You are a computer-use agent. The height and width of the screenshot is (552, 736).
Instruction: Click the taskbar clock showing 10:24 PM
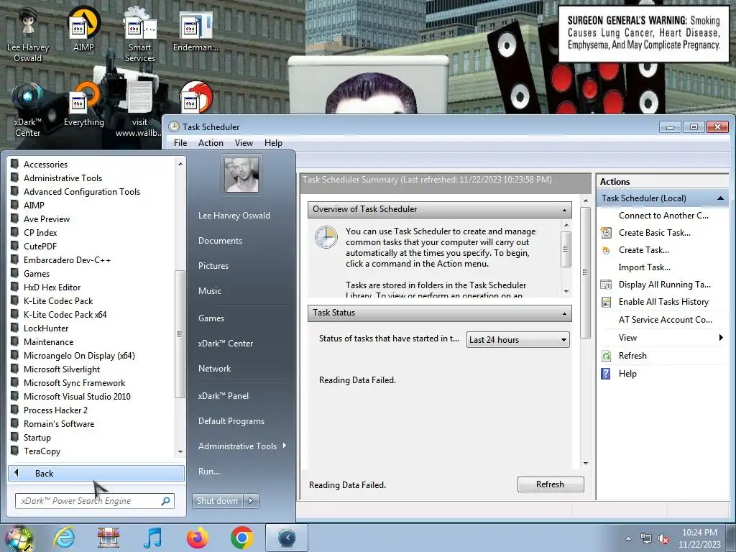point(699,538)
